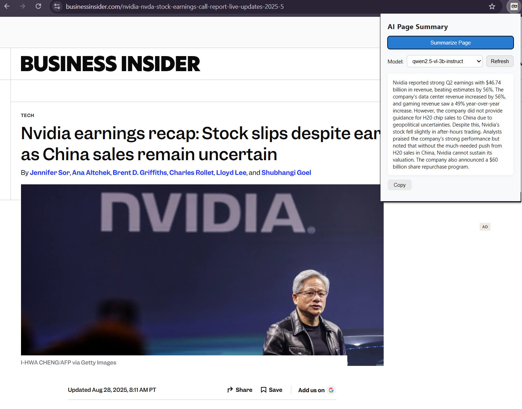Click the Nvidia article hero image
Image resolution: width=522 pixels, height=409 pixels.
point(202,275)
